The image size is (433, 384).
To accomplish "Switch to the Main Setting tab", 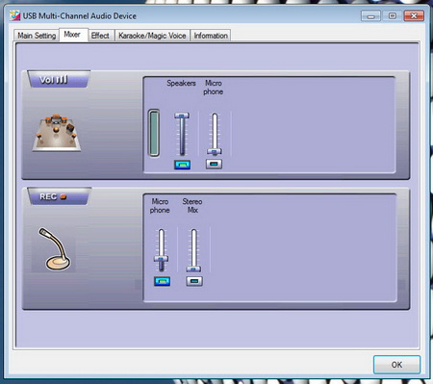I will click(37, 36).
